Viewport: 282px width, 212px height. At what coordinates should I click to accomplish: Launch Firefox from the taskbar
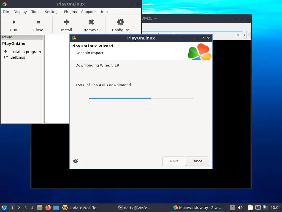click(x=48, y=208)
